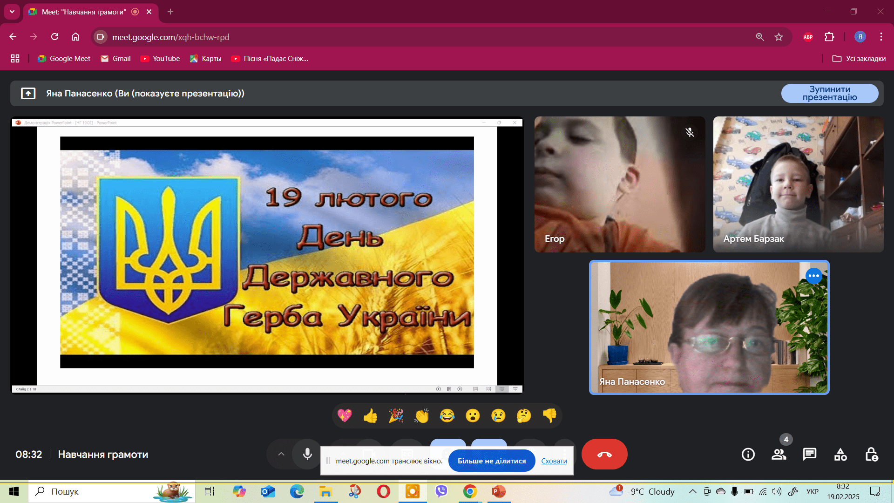Send the thinking face reaction

pyautogui.click(x=524, y=415)
